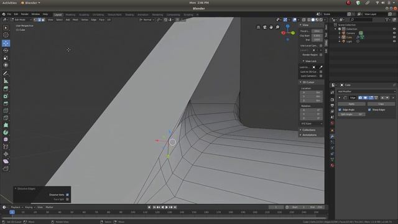Open the File menu
The width and height of the screenshot is (398, 224).
tap(9, 14)
